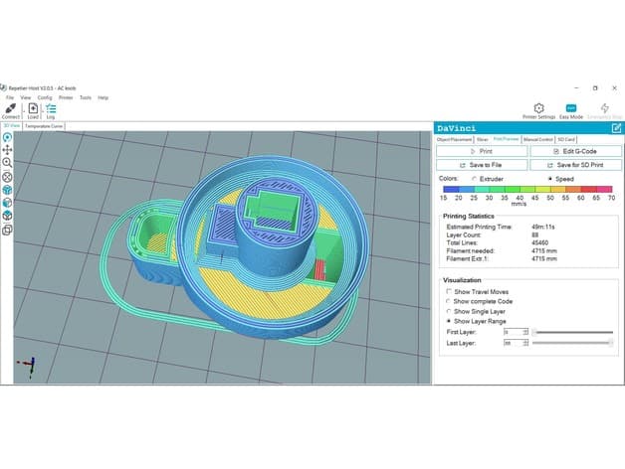Screen dimensions: 625x469
Task: Activate the zoom magnifier tool
Action: click(x=7, y=162)
